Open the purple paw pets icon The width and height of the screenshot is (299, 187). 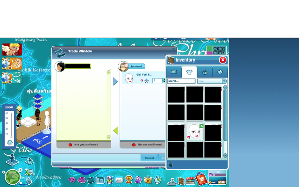point(138,180)
